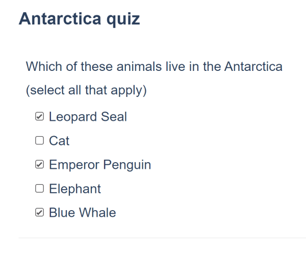Click the word Which starting the question
Viewport: 306px width, 255px height.
click(44, 66)
